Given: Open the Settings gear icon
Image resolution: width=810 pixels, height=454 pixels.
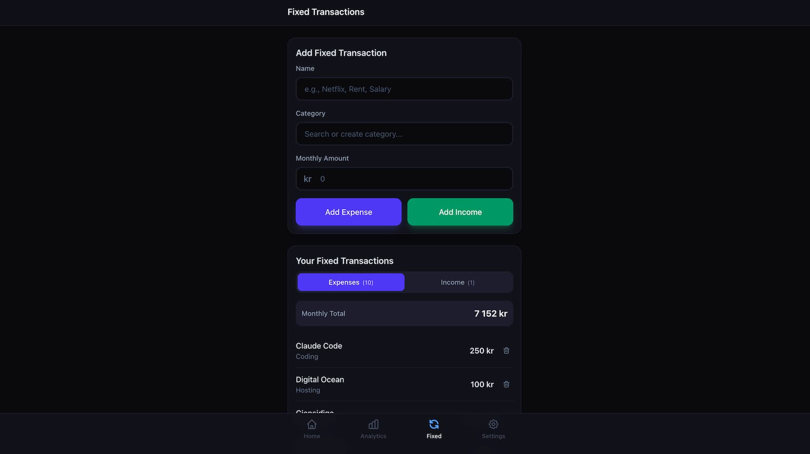Looking at the screenshot, I should click(493, 425).
